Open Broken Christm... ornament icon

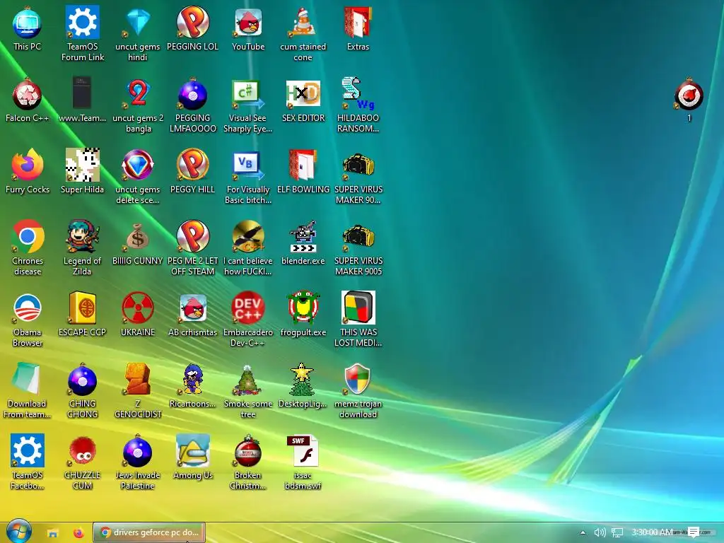(248, 451)
